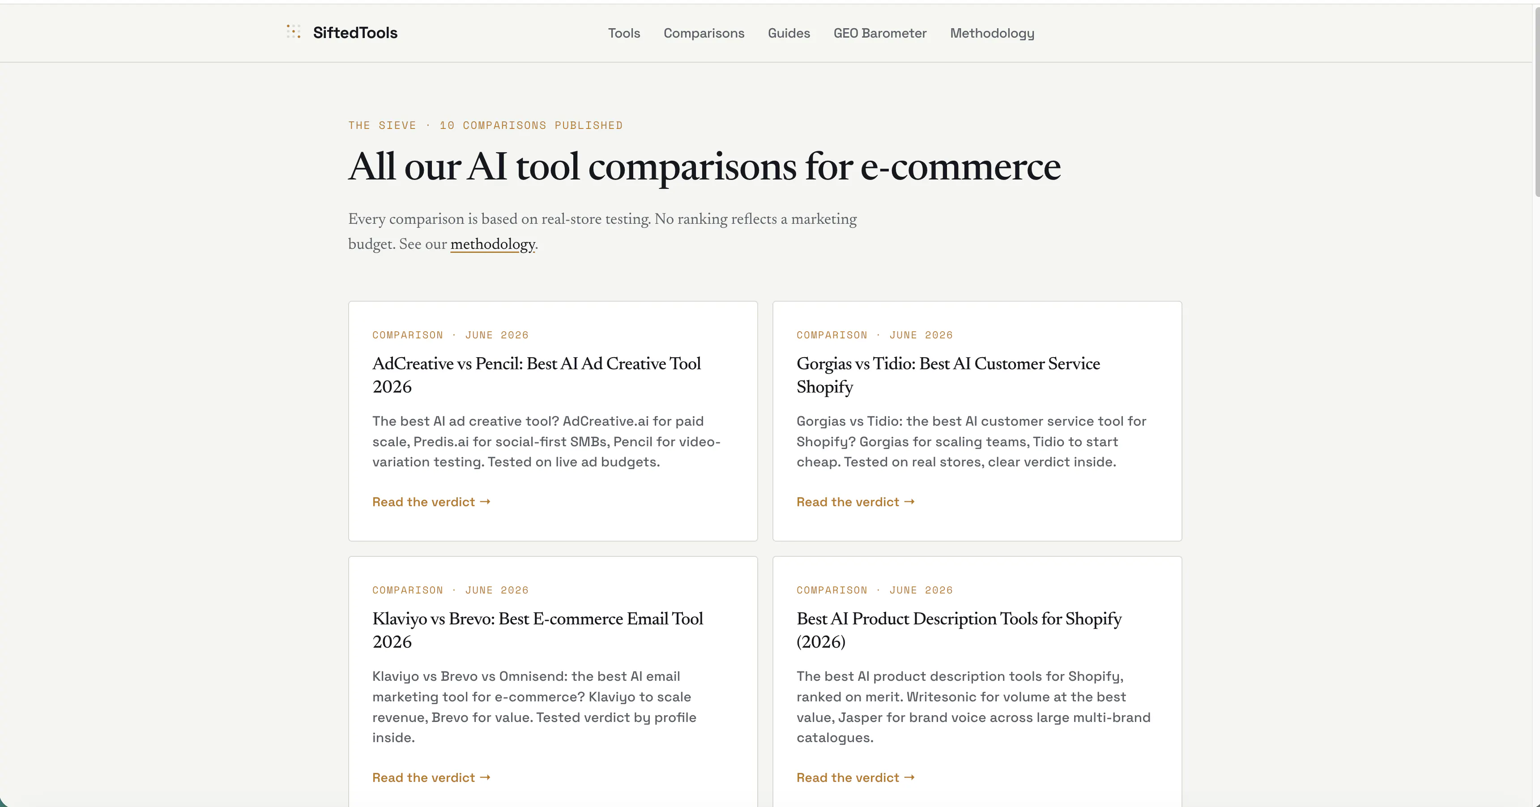Read the verdict for Product Description Tools

coord(856,778)
